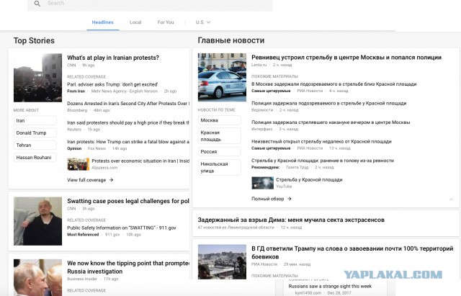Open 'Стрельба у Красной площади' YouTube link
Viewport: 461px width, 296px height.
(309, 179)
